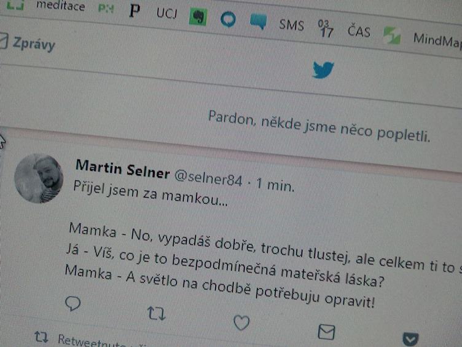This screenshot has width=462, height=347.
Task: Click the Twitter bird logo
Action: click(x=323, y=70)
